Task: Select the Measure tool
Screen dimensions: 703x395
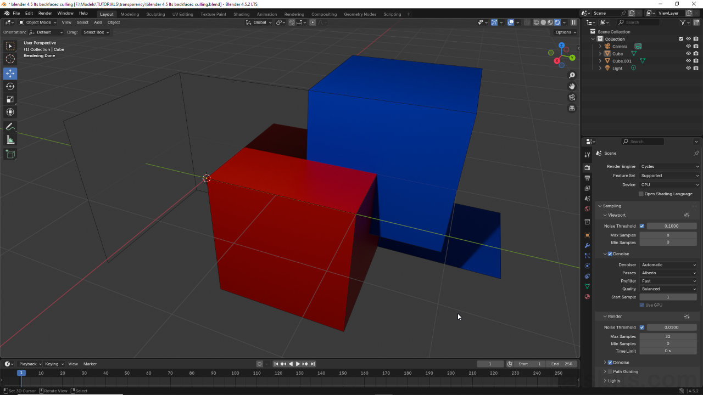Action: point(10,140)
